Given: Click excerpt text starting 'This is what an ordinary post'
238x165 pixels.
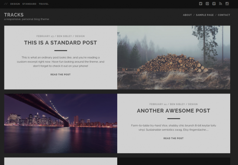Looking at the screenshot, I should (x=61, y=61).
